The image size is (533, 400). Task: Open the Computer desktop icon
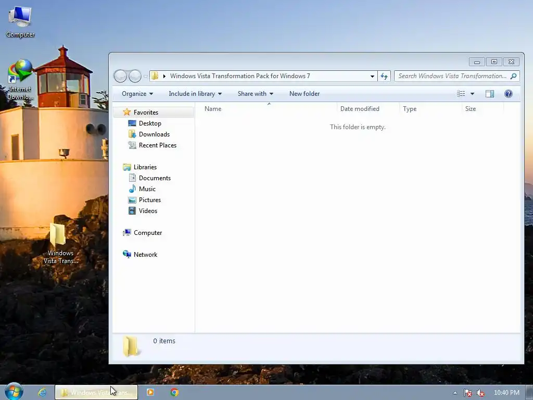20,22
